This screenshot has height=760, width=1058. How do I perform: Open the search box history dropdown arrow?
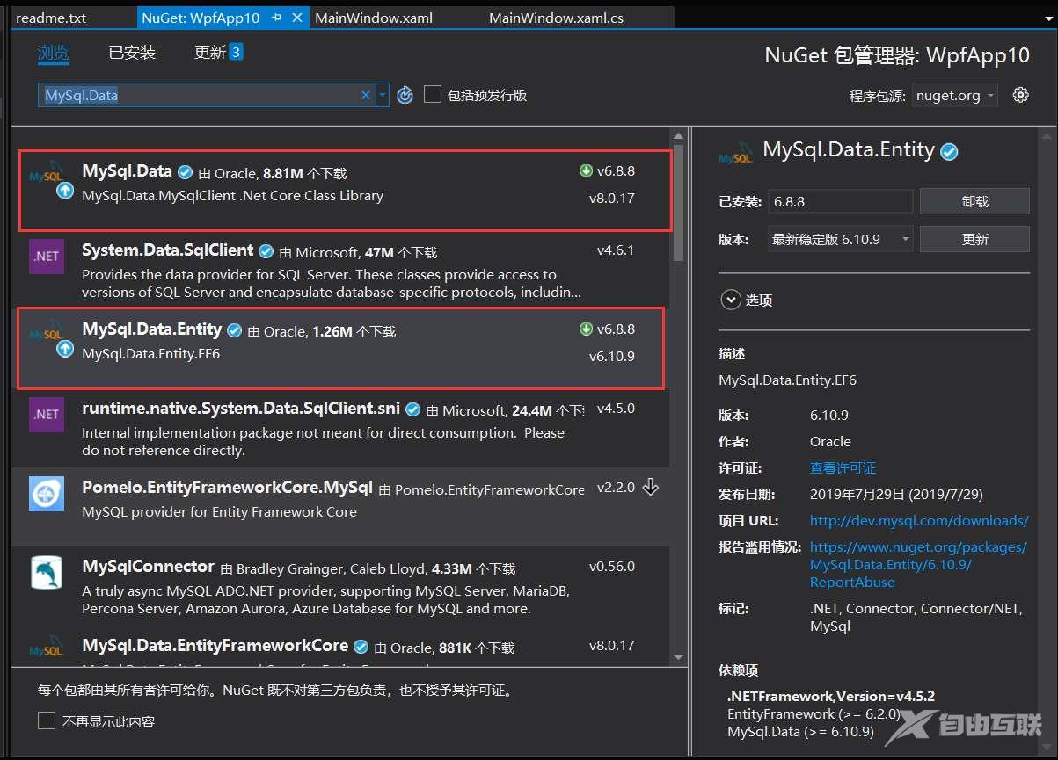[x=383, y=95]
